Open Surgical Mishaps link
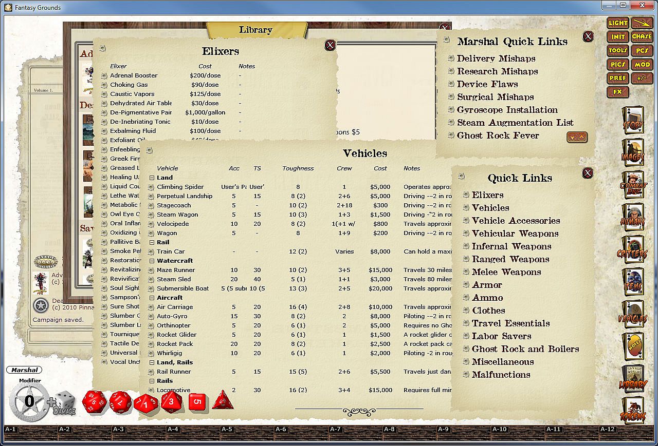The height and width of the screenshot is (446, 658). coord(496,97)
